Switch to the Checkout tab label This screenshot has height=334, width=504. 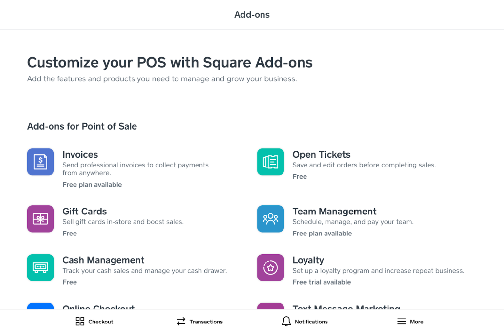[101, 322]
